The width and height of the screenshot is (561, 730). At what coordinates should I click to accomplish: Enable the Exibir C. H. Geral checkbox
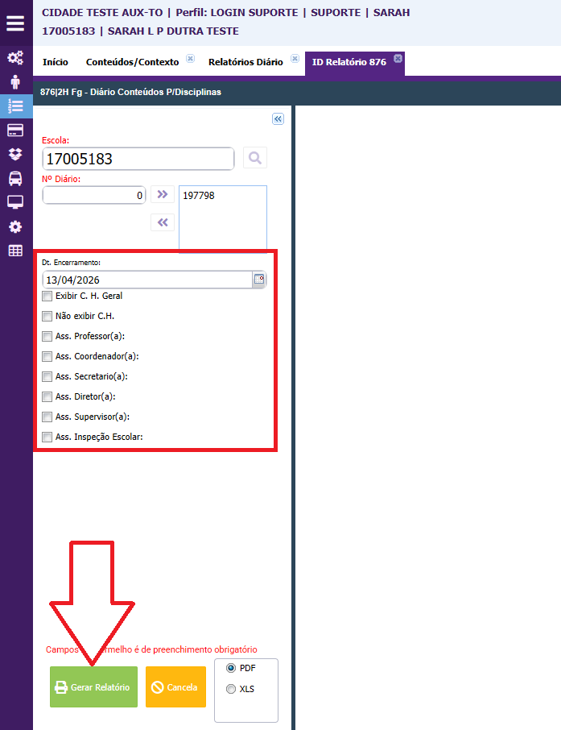point(47,296)
